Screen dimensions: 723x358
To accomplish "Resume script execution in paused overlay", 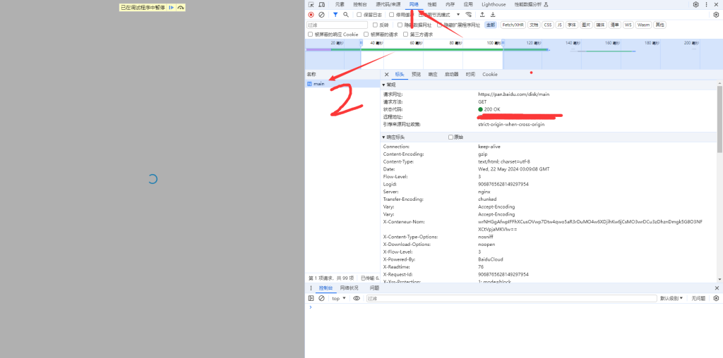I will (171, 8).
